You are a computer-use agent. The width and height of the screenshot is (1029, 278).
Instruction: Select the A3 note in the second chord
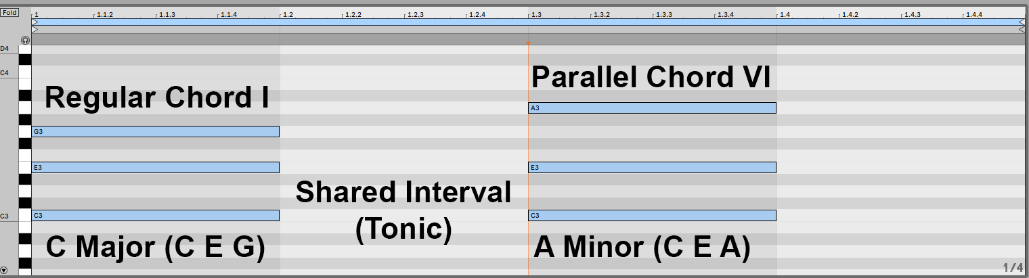pos(652,108)
